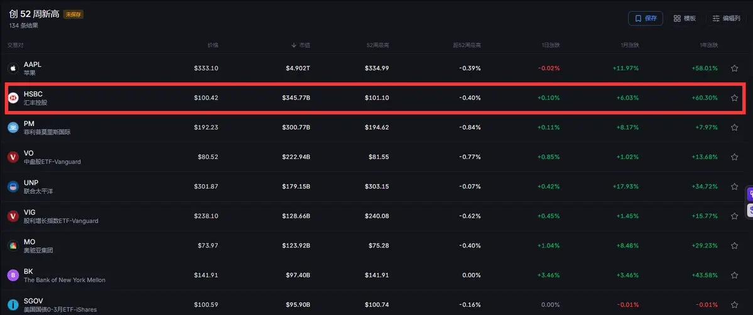Sort by the 1年涨跌 column header
This screenshot has height=315, width=753.
coord(708,45)
